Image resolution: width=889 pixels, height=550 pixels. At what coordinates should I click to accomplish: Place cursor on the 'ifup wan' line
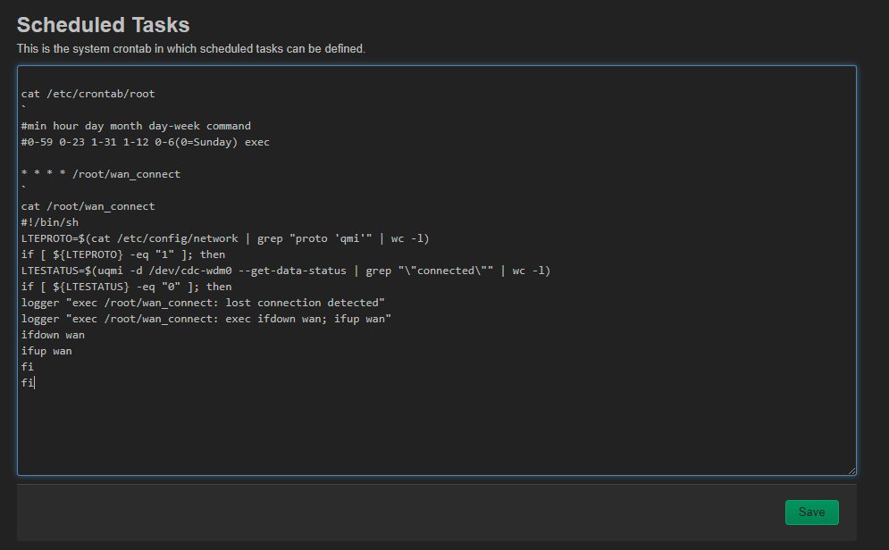(x=46, y=351)
